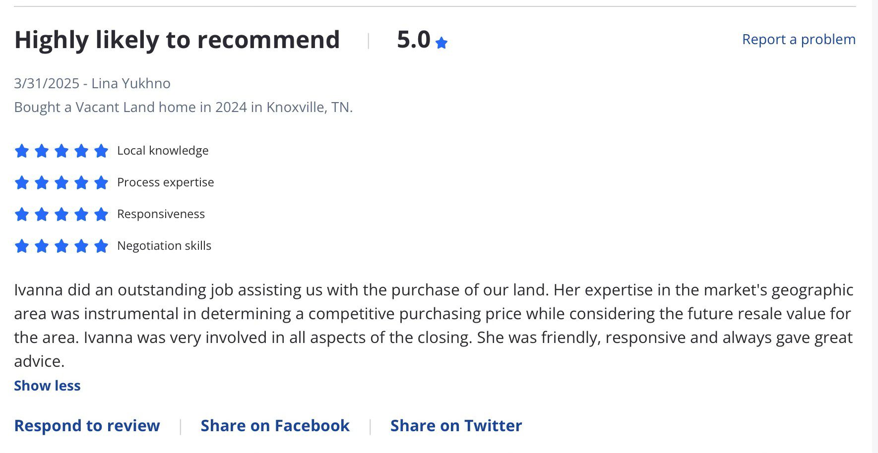
Task: Click the Negotiation skills label
Action: pos(164,246)
